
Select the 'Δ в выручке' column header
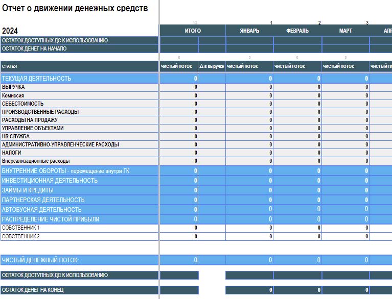click(212, 66)
